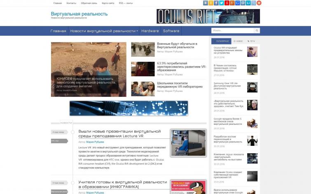Click the Oculus Rift banner
Image resolution: width=311 pixels, height=194 pixels.
click(x=208, y=16)
